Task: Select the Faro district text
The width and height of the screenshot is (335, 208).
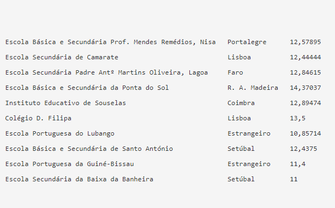Action: tap(235, 72)
